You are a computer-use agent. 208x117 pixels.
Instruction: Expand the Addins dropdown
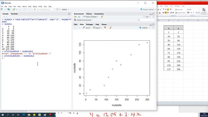pos(65,9)
